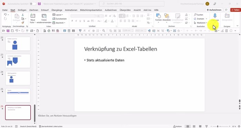Click the Suchen search field
The width and height of the screenshot is (241, 128).
pos(132,4)
